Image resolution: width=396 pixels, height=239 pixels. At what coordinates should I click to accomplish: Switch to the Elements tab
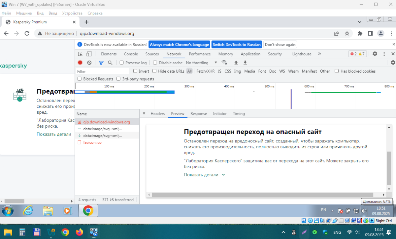pyautogui.click(x=109, y=54)
